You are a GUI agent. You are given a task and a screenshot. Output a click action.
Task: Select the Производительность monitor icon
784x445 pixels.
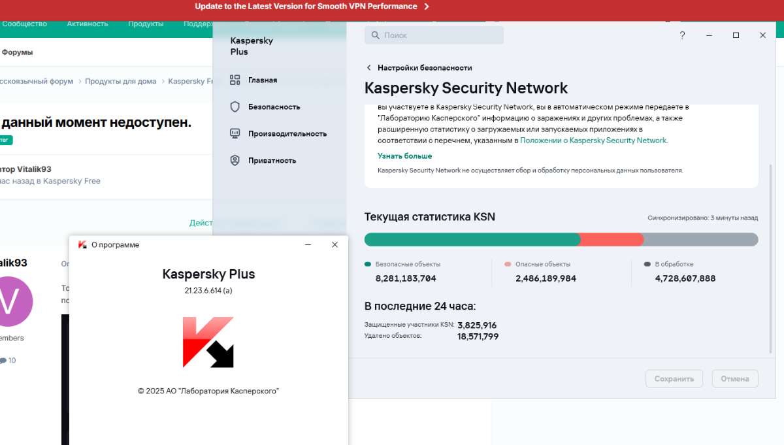[235, 133]
